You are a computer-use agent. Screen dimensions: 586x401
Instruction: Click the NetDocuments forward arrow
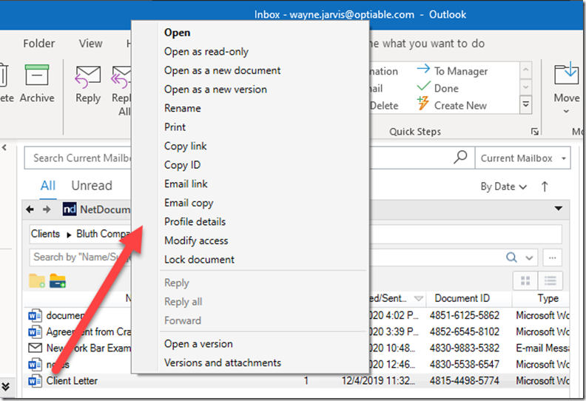[x=47, y=209]
